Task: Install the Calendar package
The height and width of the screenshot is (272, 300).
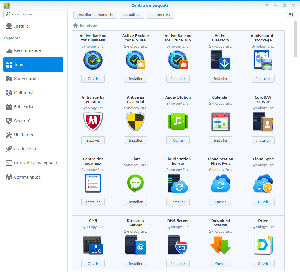Action: 220,140
